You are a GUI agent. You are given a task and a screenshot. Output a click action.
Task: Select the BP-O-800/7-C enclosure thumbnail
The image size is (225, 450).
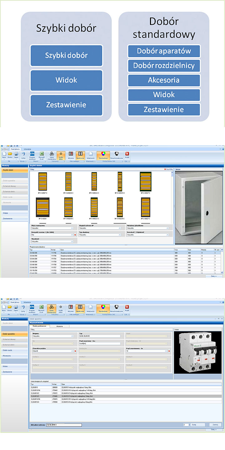(145, 183)
